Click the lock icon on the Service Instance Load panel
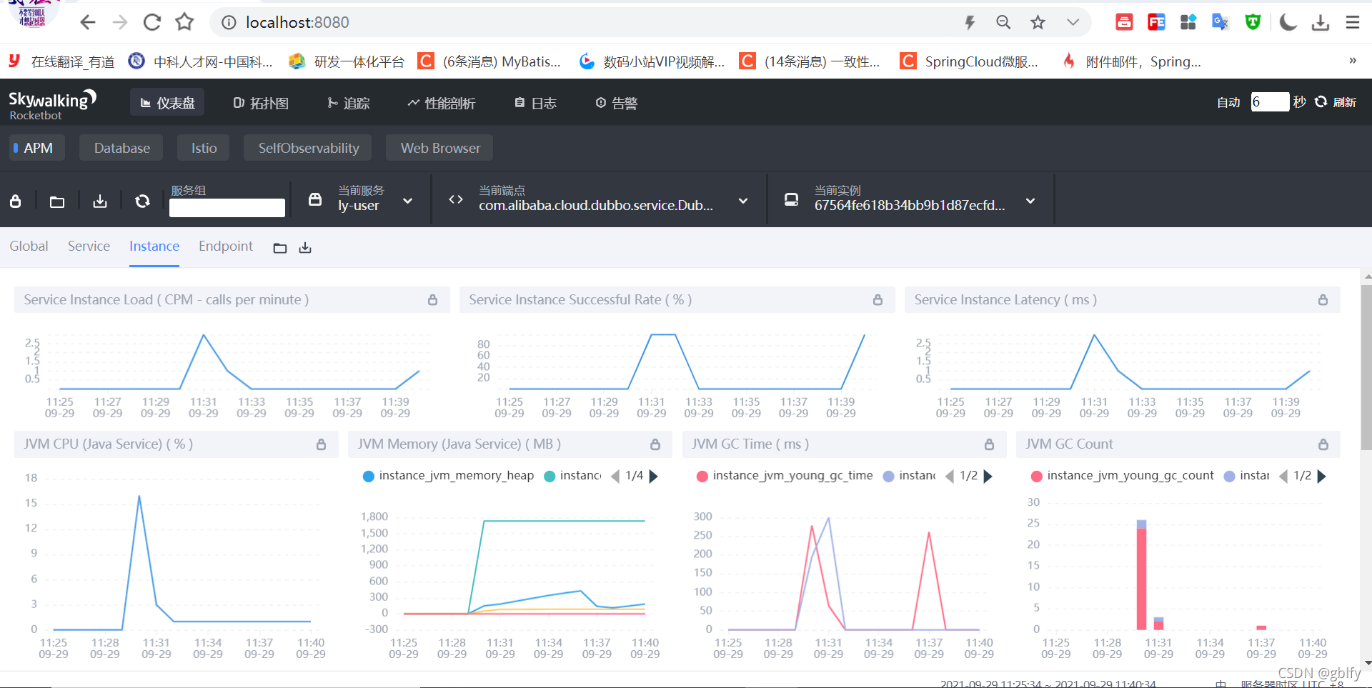 [432, 300]
